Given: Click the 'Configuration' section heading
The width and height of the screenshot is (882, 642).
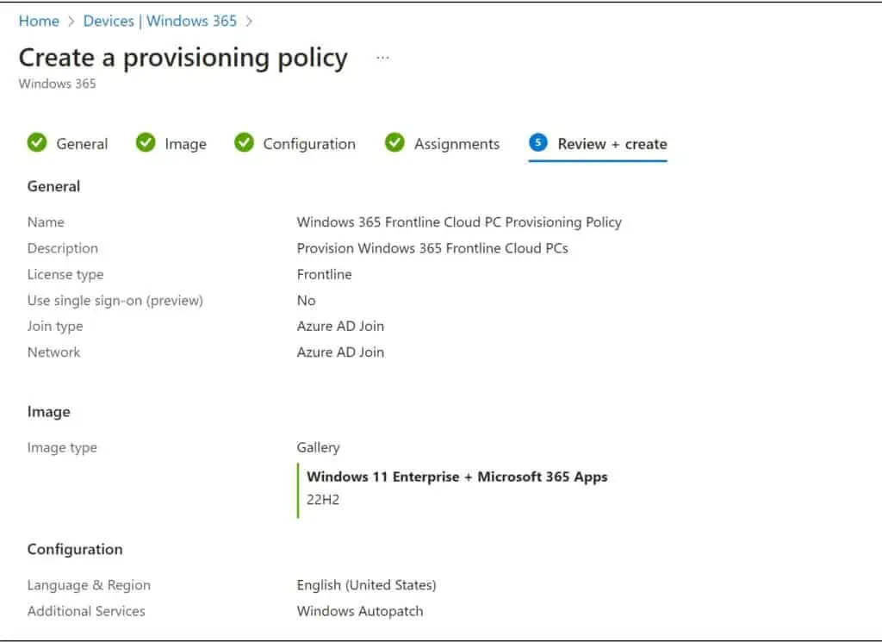Looking at the screenshot, I should (75, 549).
